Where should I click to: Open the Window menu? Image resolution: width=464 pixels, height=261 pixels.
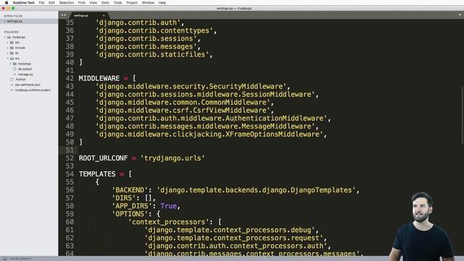148,3
